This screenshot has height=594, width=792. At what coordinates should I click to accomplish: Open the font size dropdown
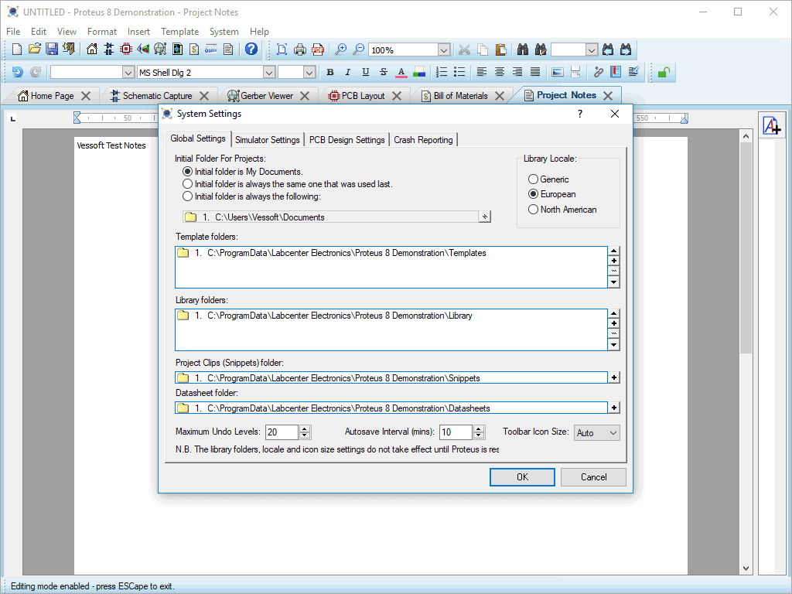tap(309, 72)
